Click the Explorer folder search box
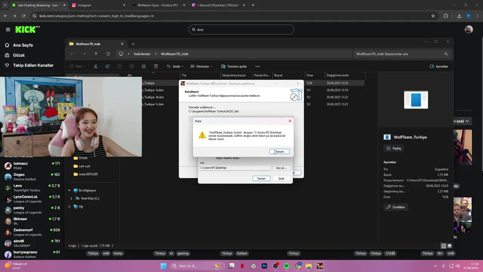The width and height of the screenshot is (483, 272). point(403,54)
